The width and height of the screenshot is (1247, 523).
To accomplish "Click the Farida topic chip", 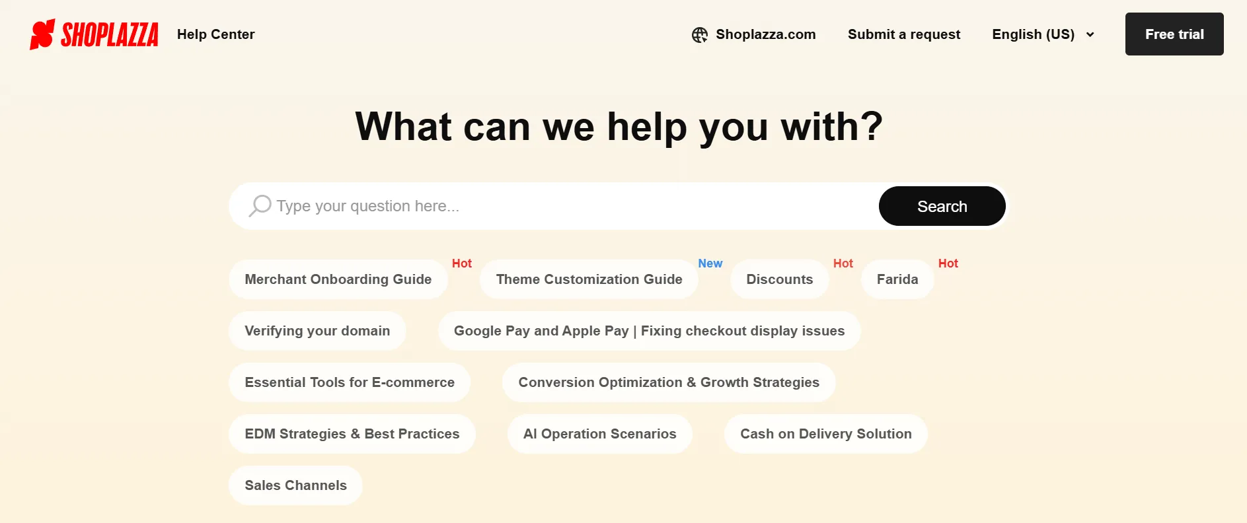I will pos(897,279).
